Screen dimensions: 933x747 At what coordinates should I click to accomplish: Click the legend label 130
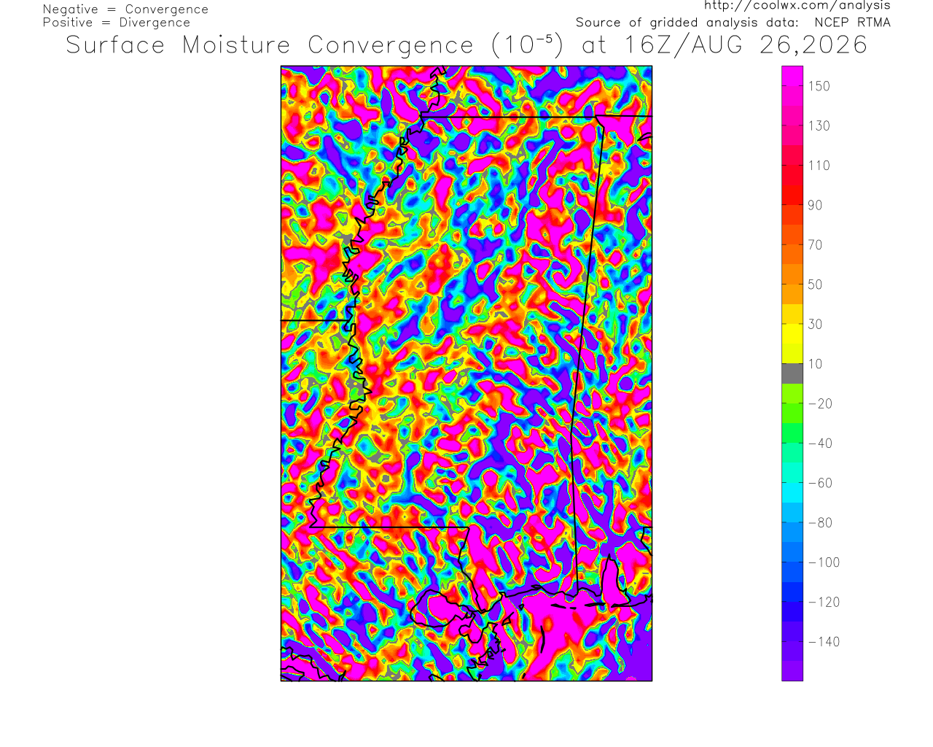[x=819, y=126]
